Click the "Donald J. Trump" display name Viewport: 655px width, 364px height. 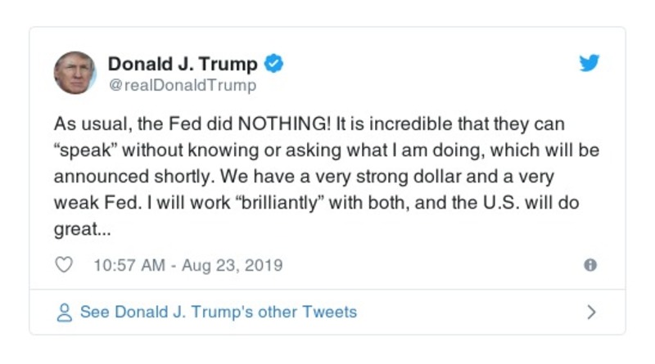[183, 64]
